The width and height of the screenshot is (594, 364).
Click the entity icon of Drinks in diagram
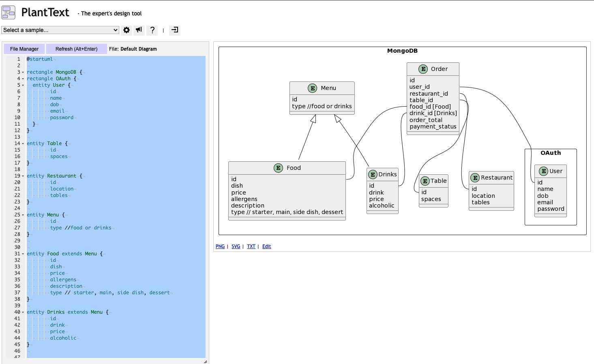pos(373,174)
